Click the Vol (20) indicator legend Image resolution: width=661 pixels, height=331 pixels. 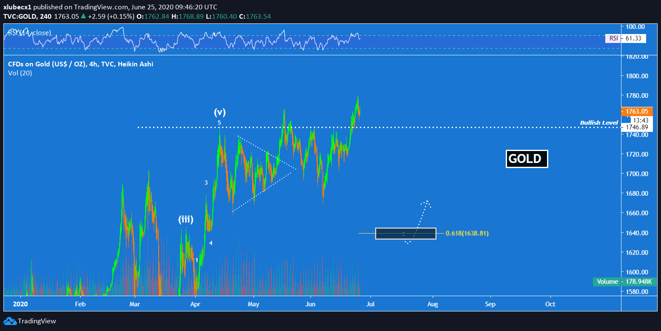click(20, 73)
